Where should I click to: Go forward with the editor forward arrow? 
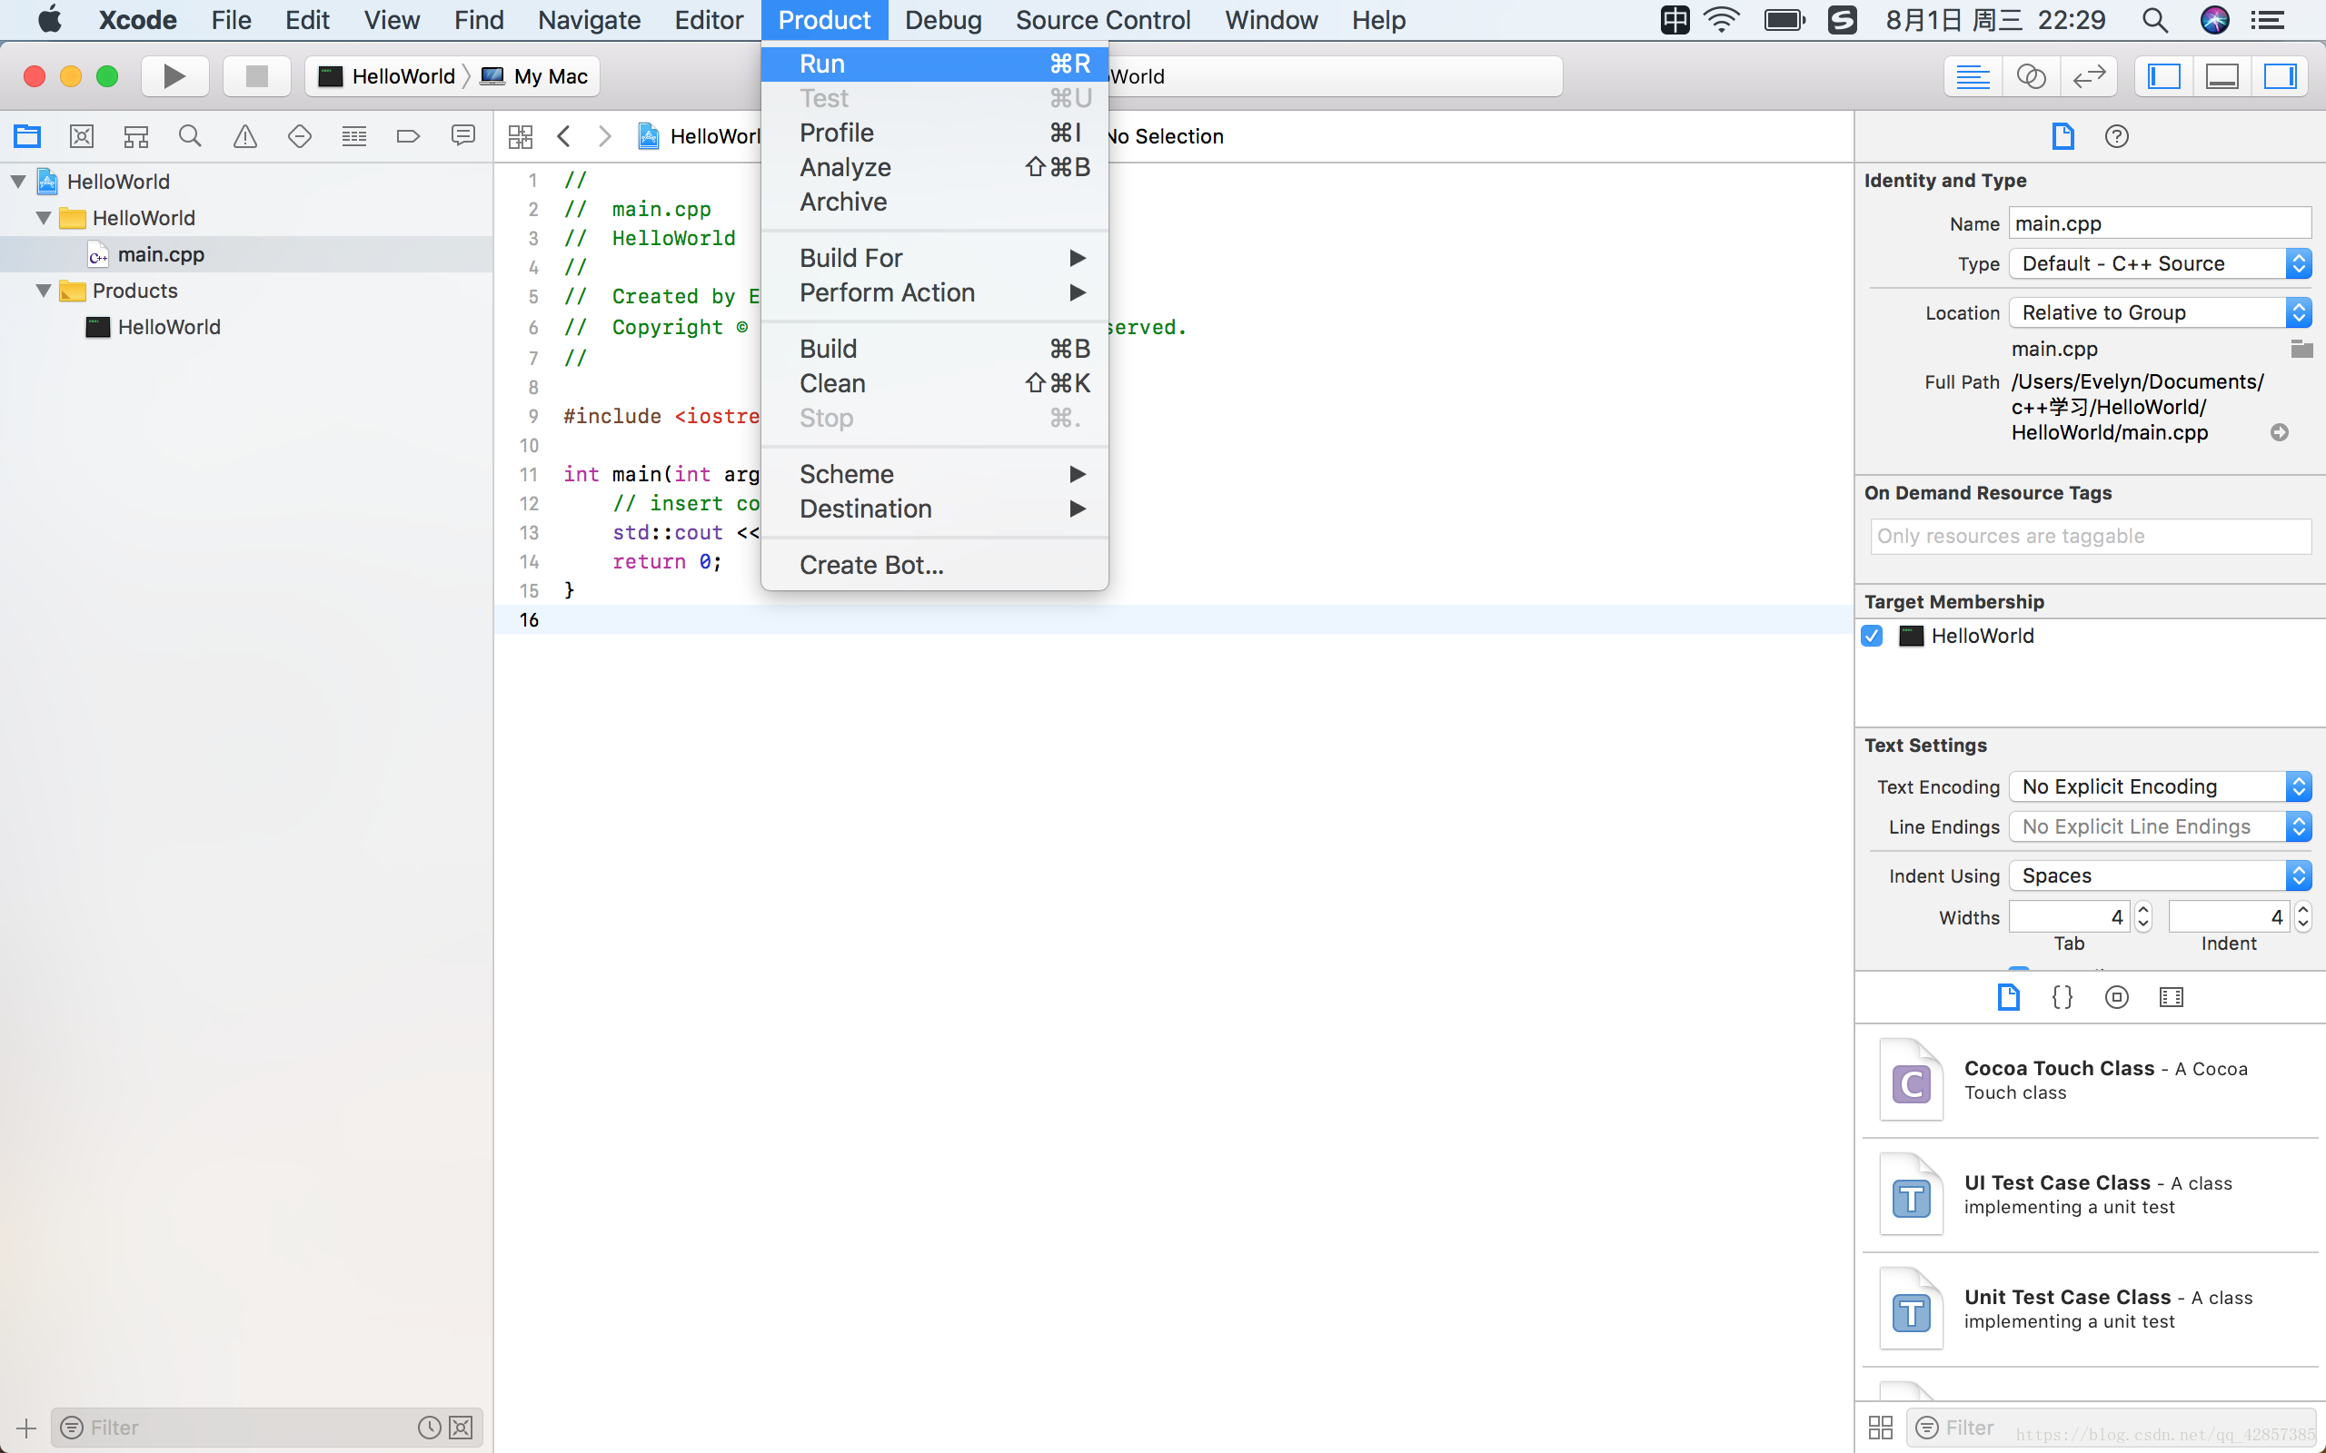click(604, 136)
